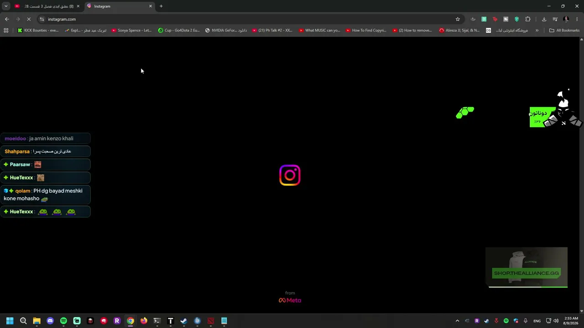Click the microphone tray icon
Viewport: 584px width, 328px height.
(x=526, y=321)
